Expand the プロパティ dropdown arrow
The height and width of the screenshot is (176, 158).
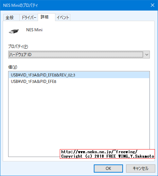pos(147,55)
